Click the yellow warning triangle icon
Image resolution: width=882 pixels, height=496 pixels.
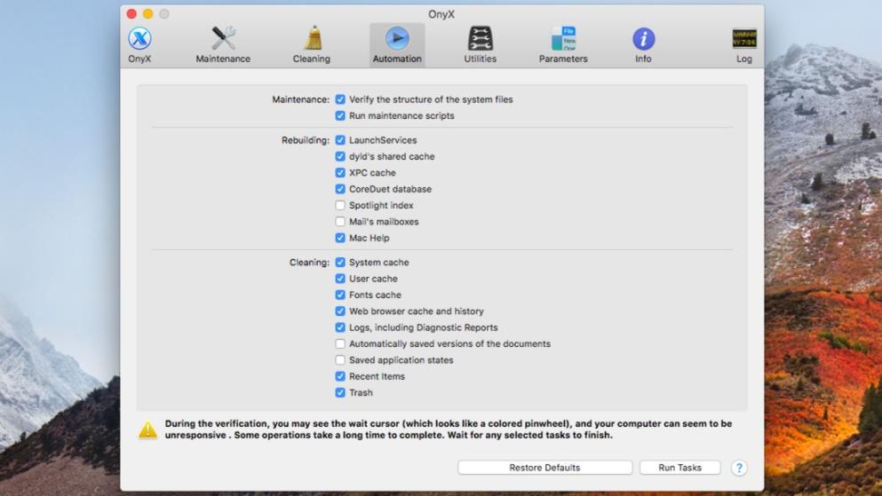148,429
